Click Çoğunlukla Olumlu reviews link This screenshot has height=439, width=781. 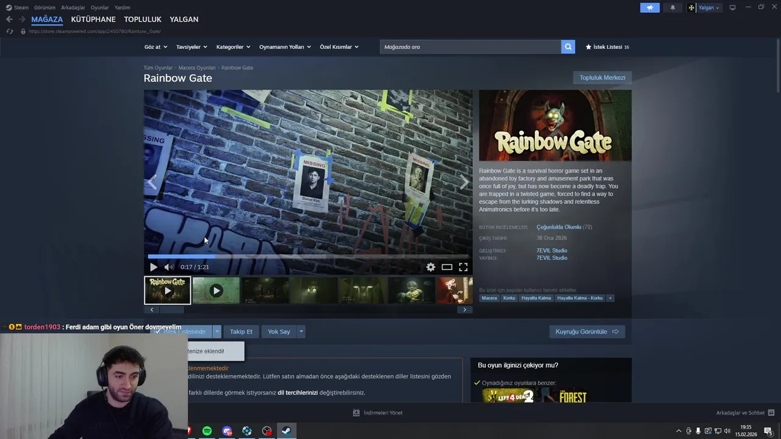tap(559, 227)
